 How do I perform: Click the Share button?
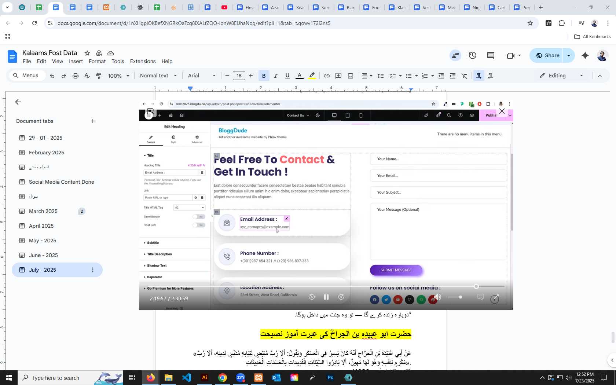pos(548,55)
